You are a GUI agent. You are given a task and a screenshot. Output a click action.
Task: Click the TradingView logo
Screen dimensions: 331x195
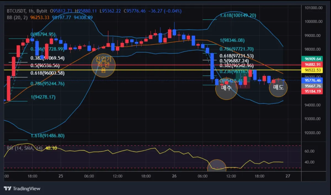pos(22,189)
